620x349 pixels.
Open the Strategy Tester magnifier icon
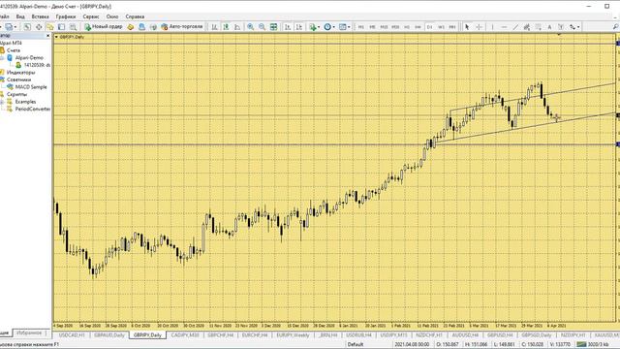[73, 27]
